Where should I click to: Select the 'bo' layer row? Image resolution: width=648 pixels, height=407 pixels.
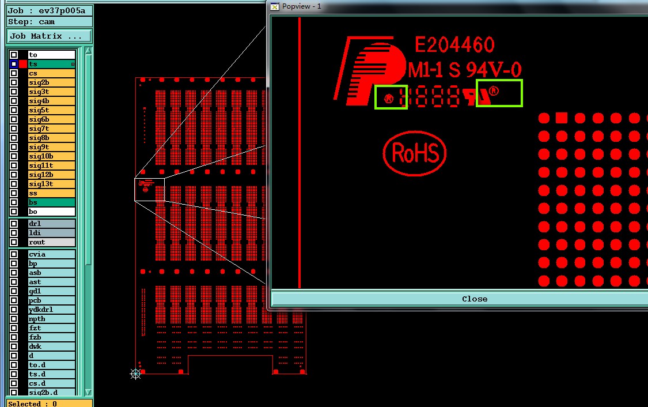point(52,212)
